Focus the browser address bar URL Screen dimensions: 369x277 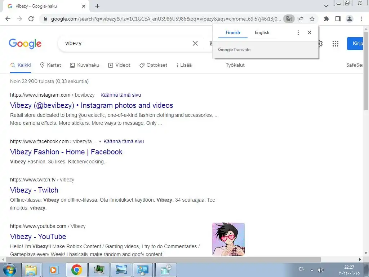(x=166, y=19)
